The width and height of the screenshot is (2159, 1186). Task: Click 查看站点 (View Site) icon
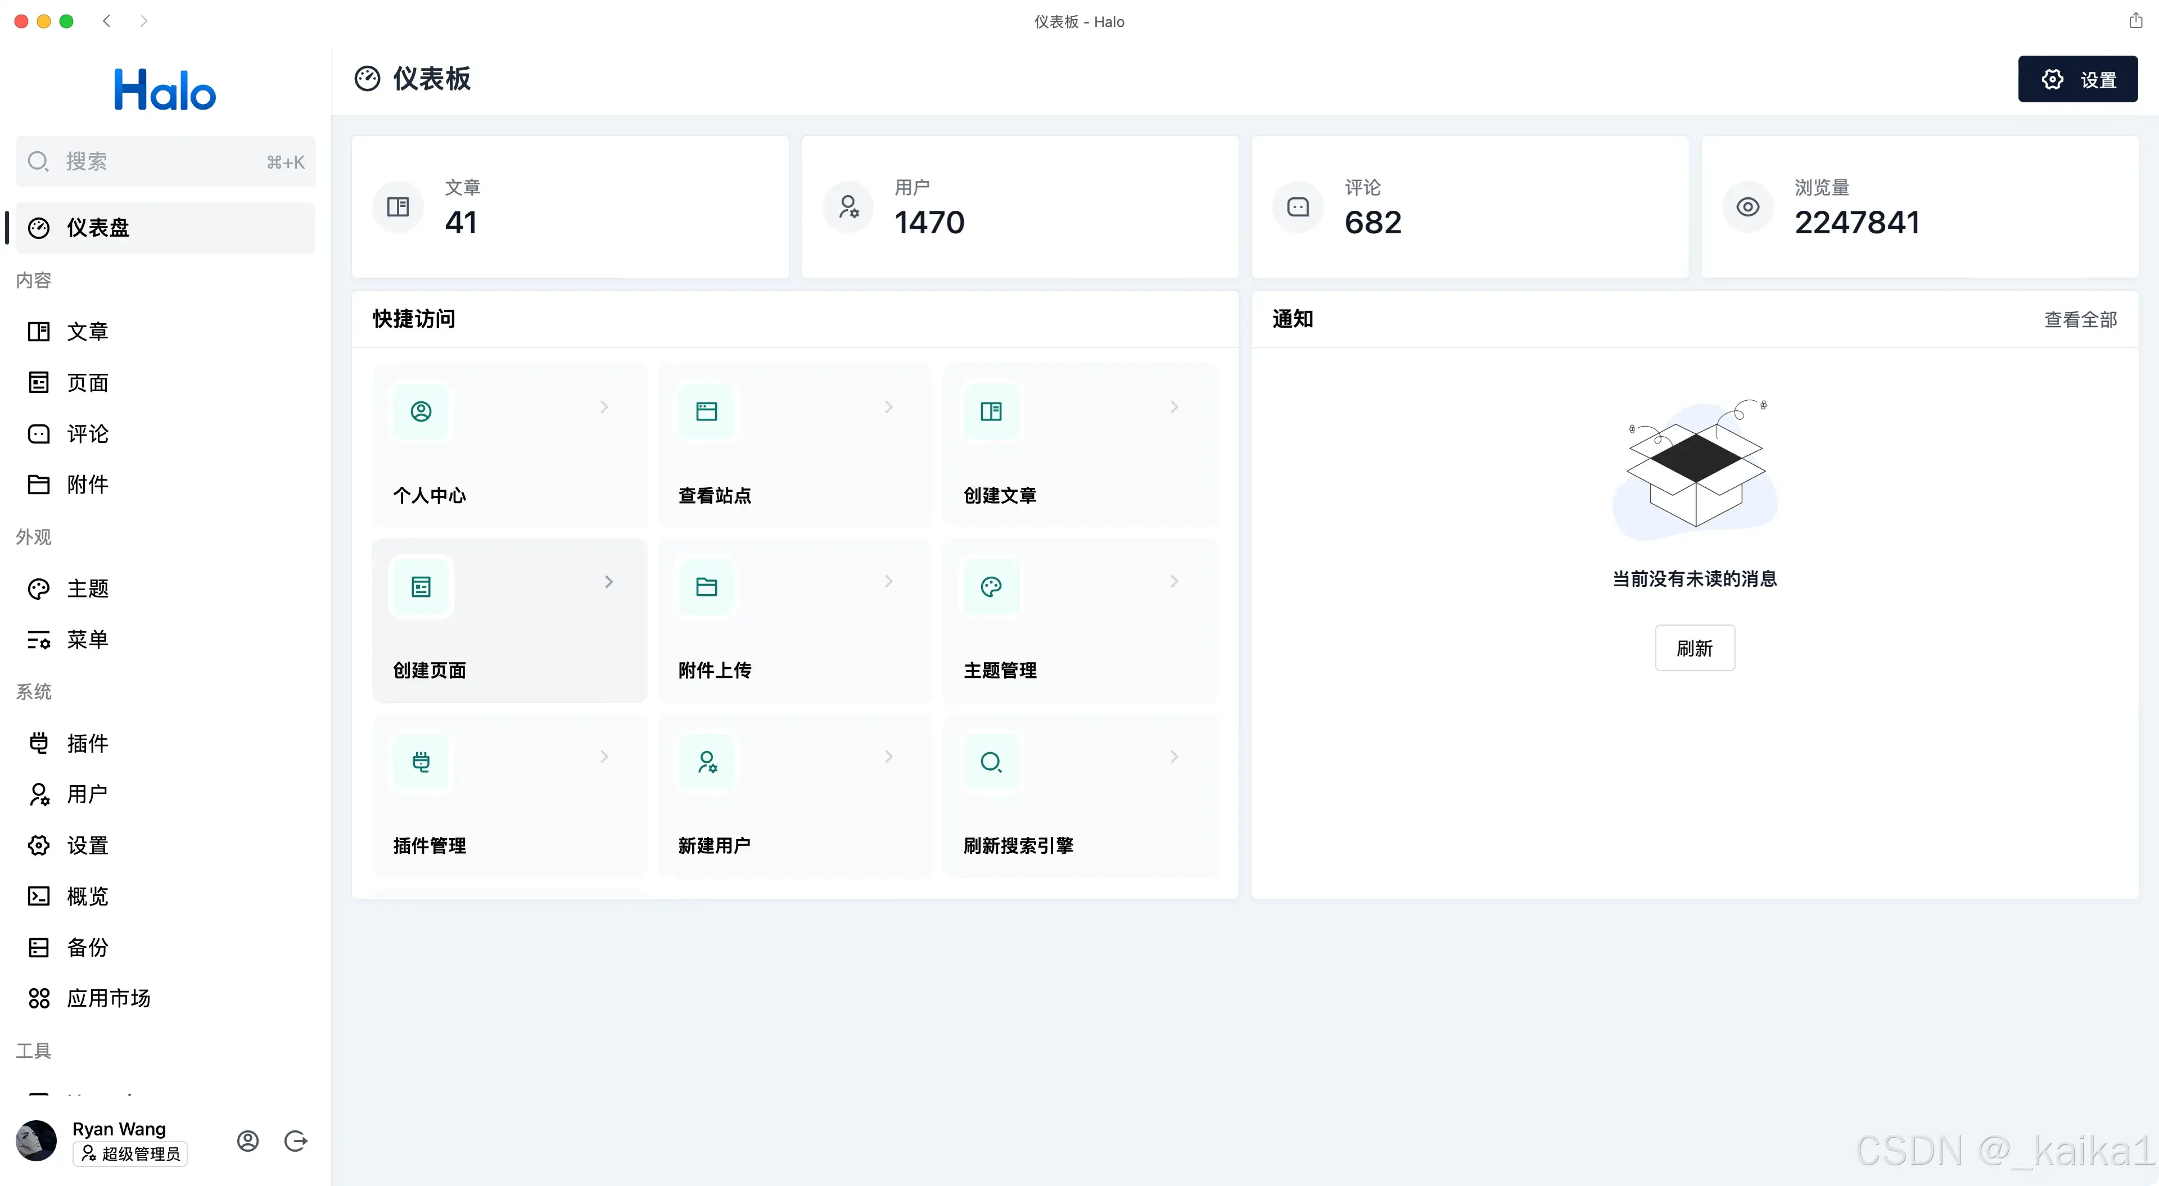(x=707, y=410)
